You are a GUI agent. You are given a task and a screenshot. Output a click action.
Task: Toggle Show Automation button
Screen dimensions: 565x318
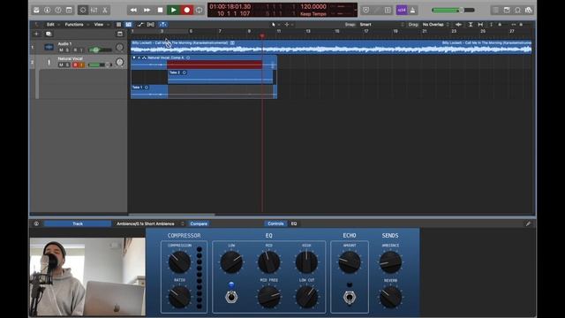tap(140, 25)
